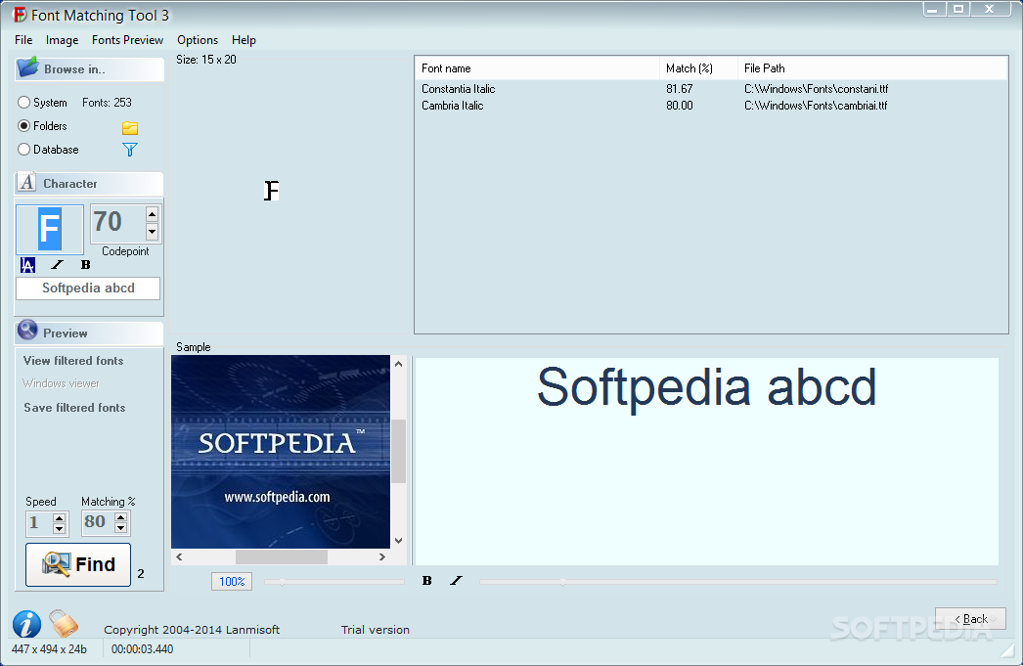Toggle italic icon below the sample preview

tap(456, 581)
